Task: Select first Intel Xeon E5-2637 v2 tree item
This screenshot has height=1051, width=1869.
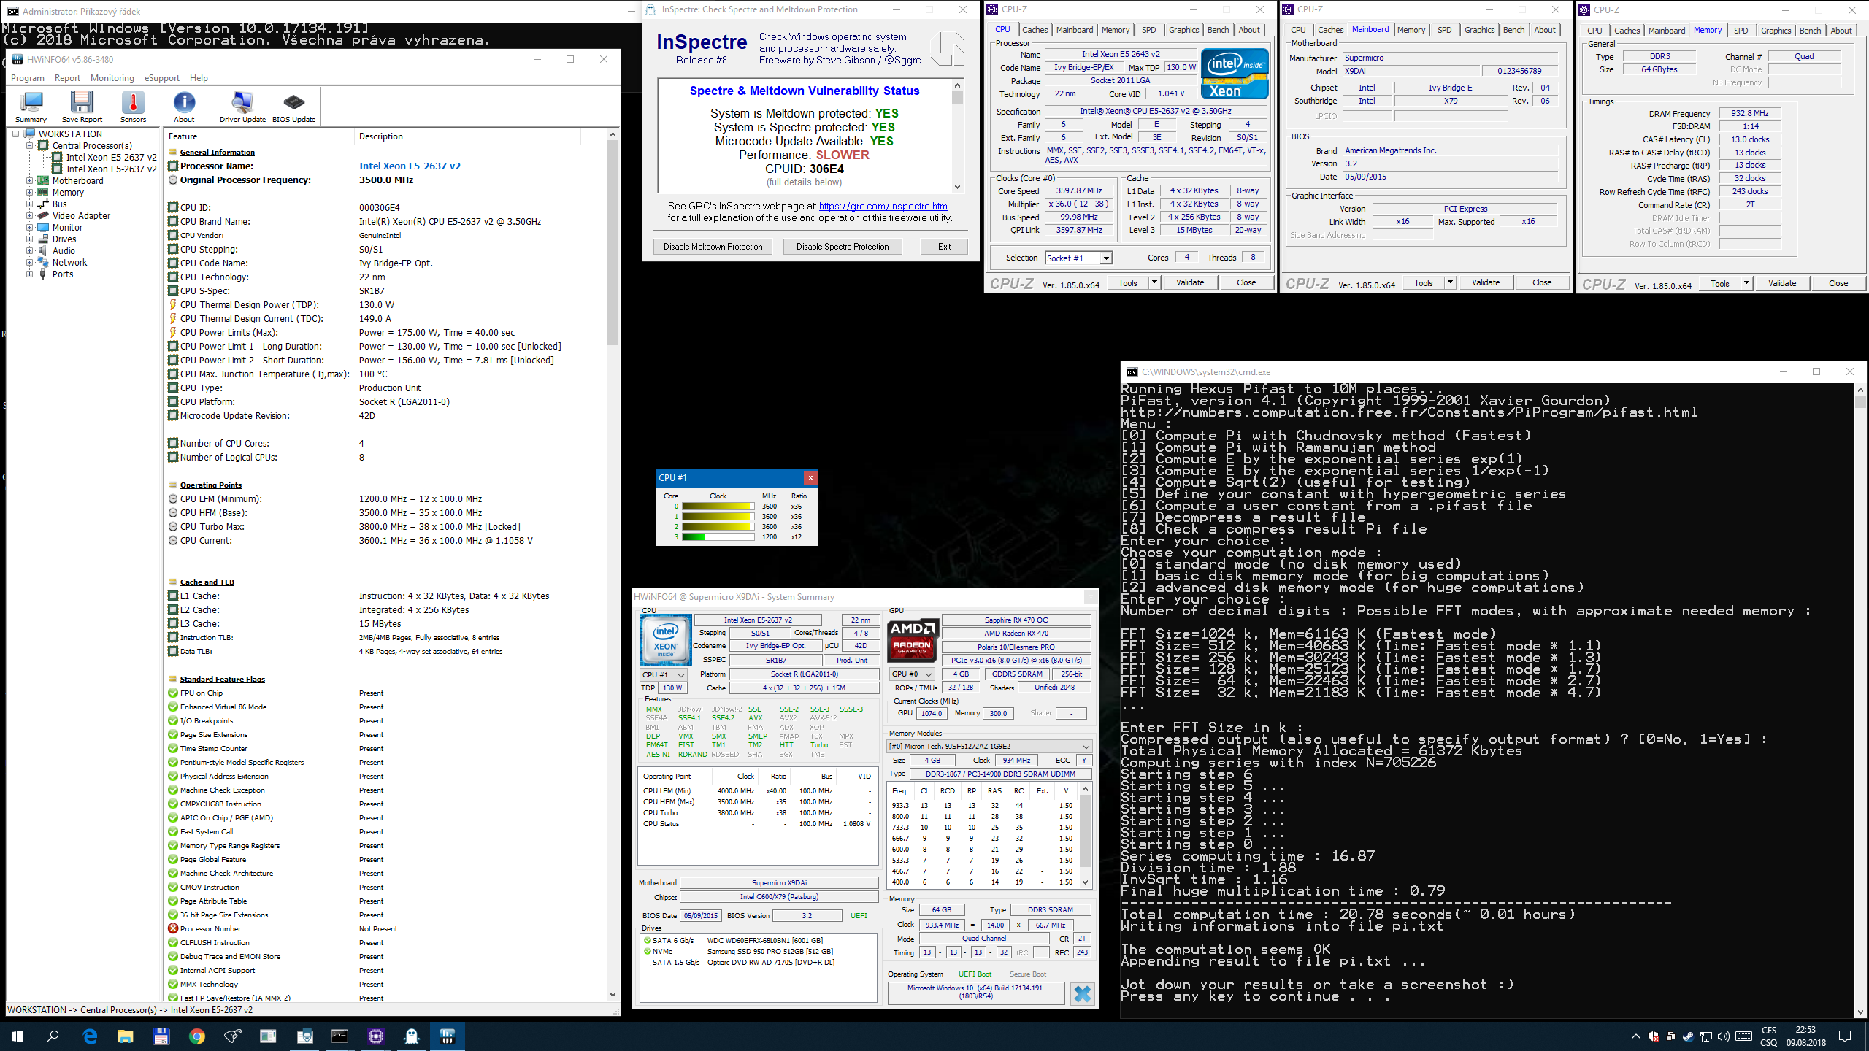Action: (111, 157)
